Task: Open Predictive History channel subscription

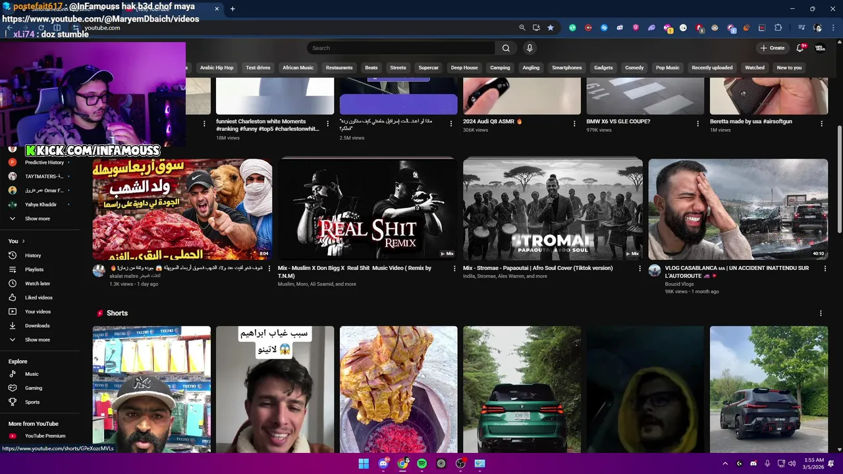Action: coord(43,163)
